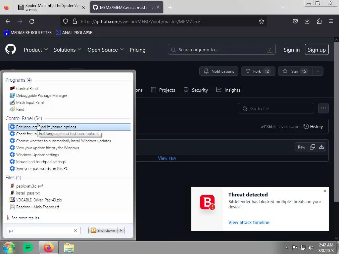Switch to the Spider-Man Into The Spider-Verse tab
339x254 pixels.
(x=52, y=7)
